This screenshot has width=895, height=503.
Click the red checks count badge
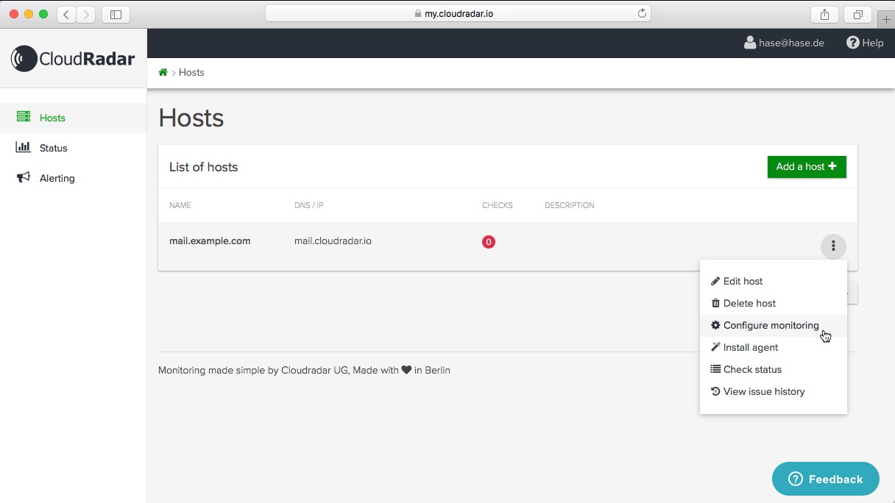489,241
